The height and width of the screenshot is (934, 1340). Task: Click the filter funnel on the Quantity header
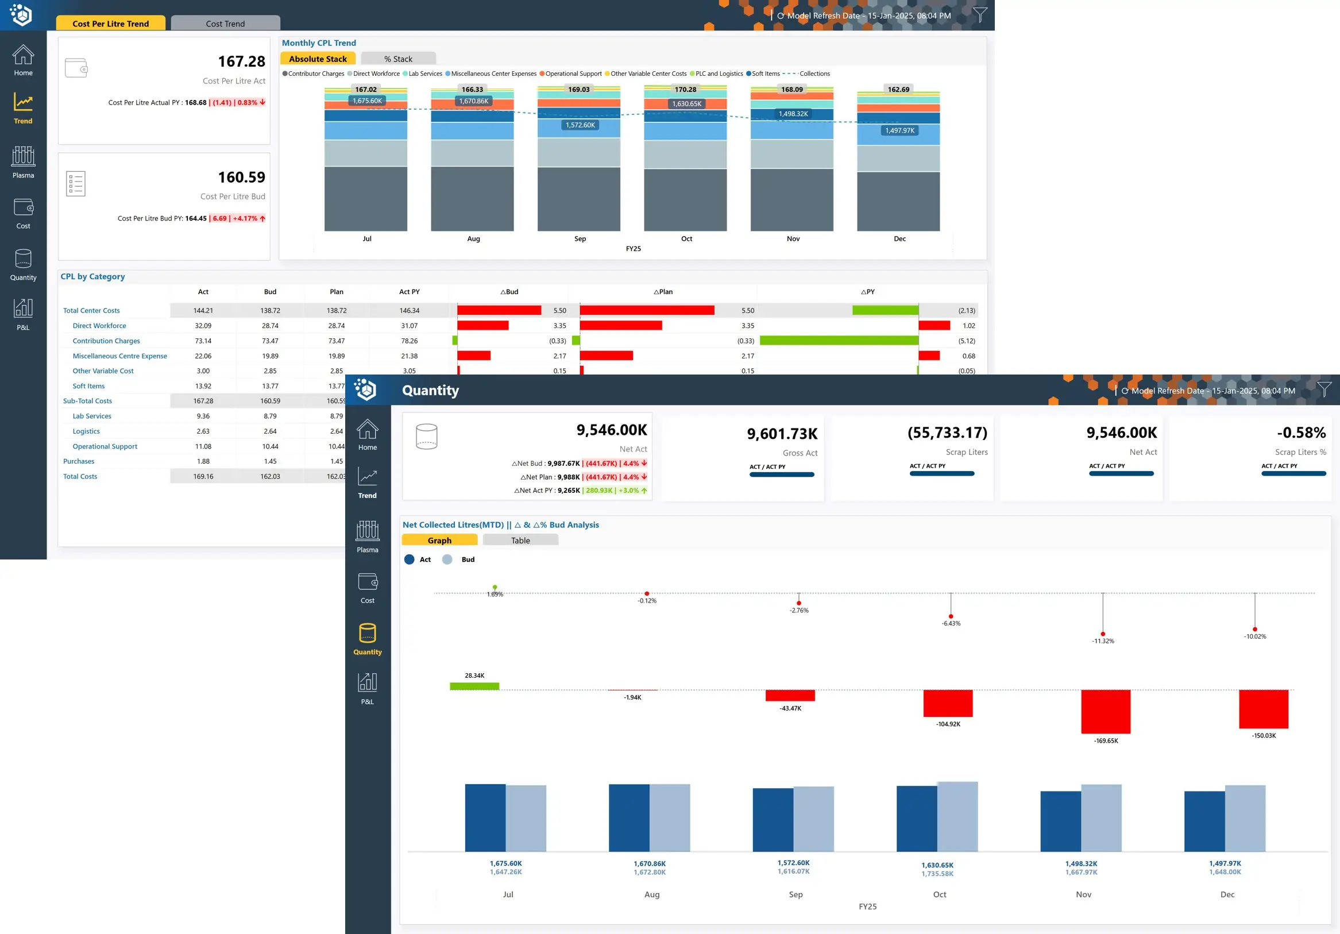pyautogui.click(x=1324, y=389)
